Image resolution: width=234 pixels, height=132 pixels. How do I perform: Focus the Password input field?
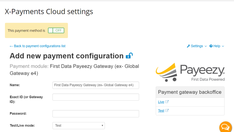pos(96,114)
